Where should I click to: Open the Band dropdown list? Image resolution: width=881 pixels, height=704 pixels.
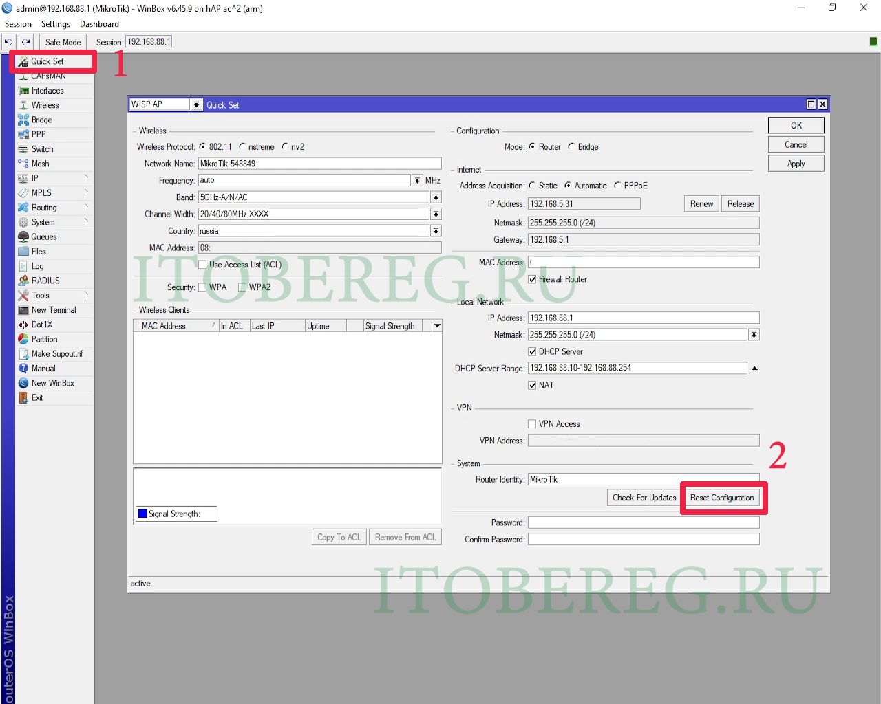436,197
